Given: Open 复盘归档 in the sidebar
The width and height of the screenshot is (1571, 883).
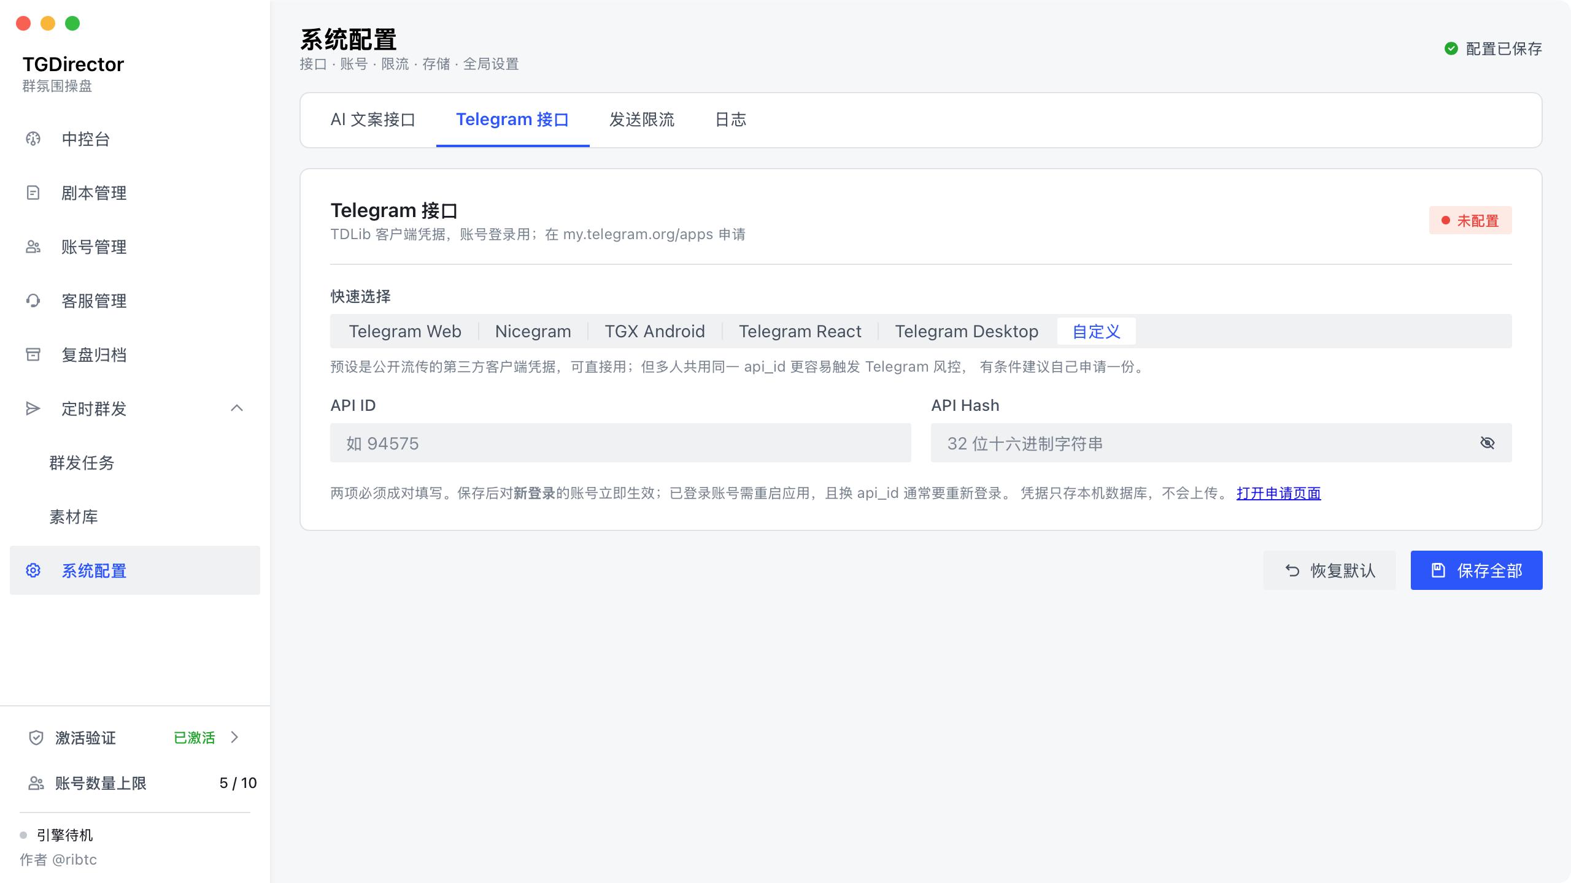Looking at the screenshot, I should tap(135, 355).
